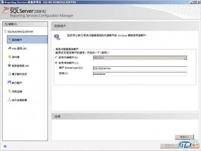The width and height of the screenshot is (201, 151).
Task: Click the 電子郵件設定 envelope icon
Action: coord(9,74)
